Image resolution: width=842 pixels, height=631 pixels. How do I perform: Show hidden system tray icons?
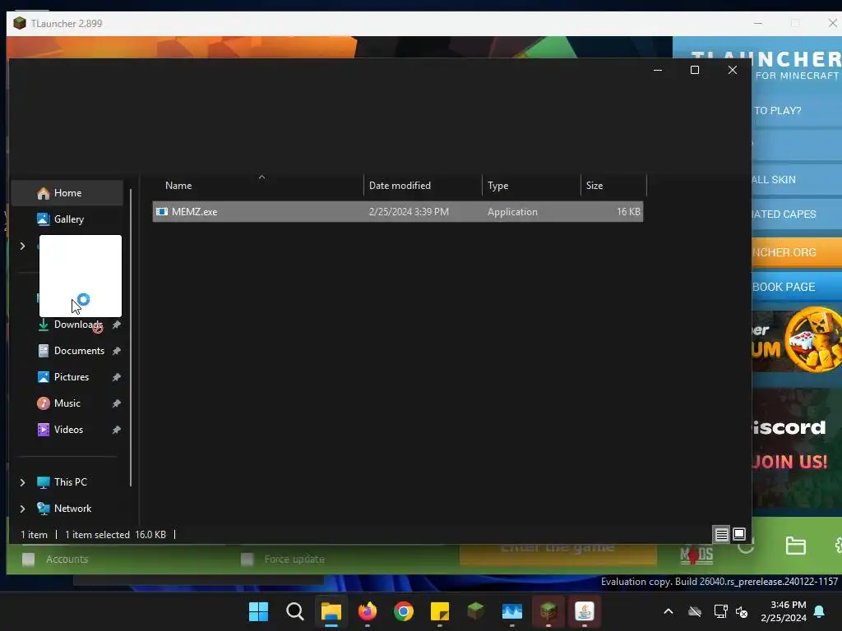tap(669, 611)
